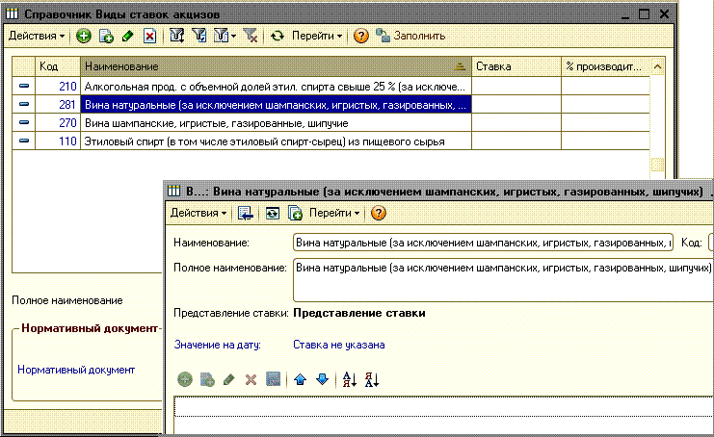Image resolution: width=714 pixels, height=437 pixels.
Task: Click the Edit pencil icon in list toolbar
Action: (x=128, y=36)
